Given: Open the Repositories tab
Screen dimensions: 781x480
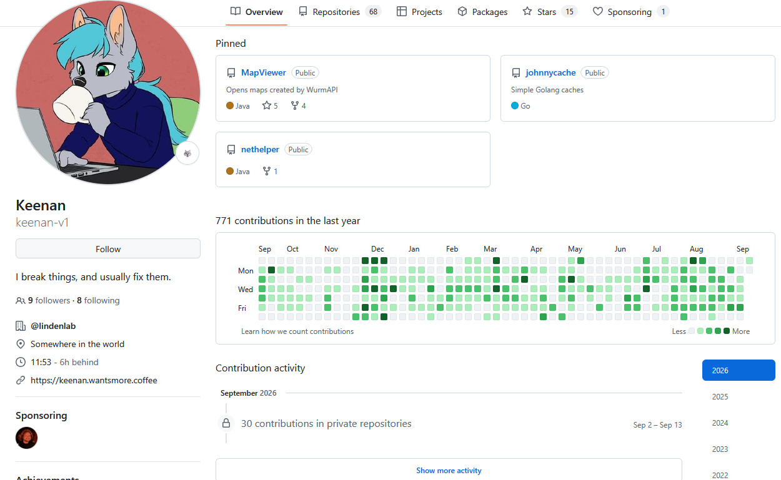Looking at the screenshot, I should [x=339, y=12].
